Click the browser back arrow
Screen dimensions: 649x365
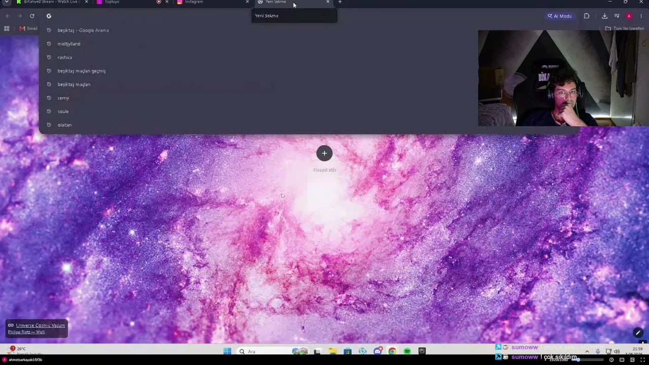(8, 16)
